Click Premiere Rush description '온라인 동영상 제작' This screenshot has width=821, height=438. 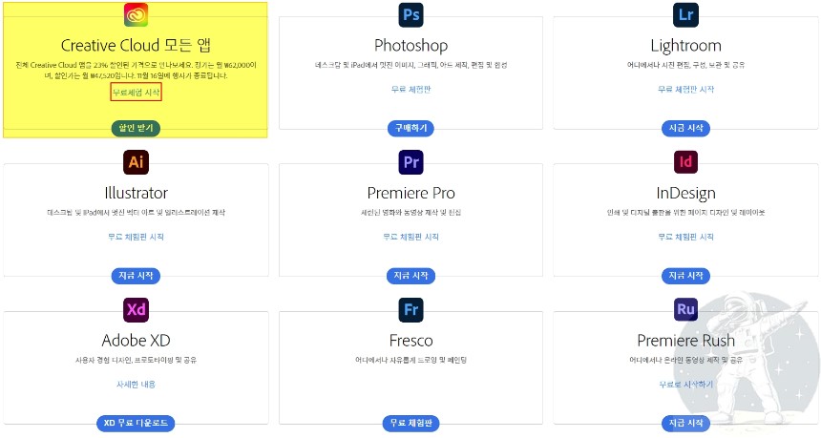pos(685,360)
